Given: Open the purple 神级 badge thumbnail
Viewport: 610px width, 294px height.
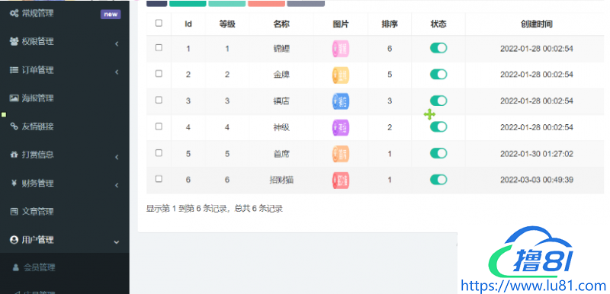Looking at the screenshot, I should coord(341,127).
